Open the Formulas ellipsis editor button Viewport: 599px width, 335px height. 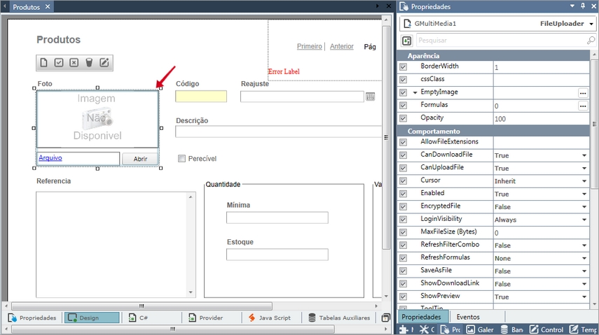(582, 106)
